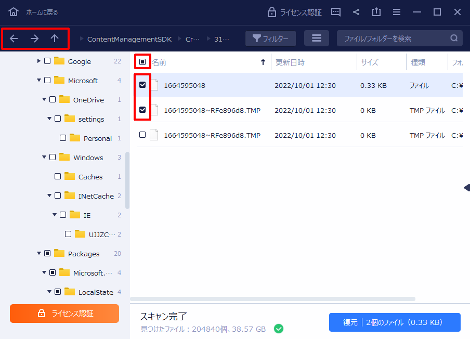Click the home icon to return home
The width and height of the screenshot is (470, 339).
coord(14,12)
